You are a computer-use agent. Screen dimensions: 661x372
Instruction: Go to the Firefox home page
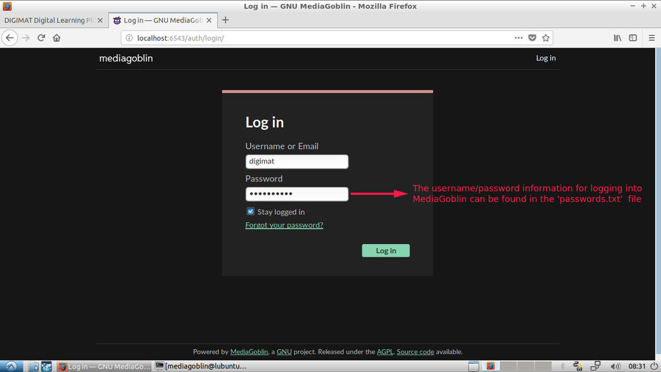[x=57, y=38]
